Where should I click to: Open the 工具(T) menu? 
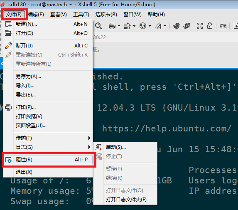[x=81, y=15]
